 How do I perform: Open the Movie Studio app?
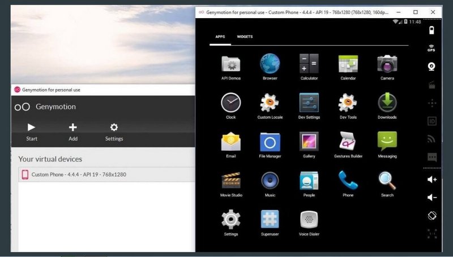231,184
